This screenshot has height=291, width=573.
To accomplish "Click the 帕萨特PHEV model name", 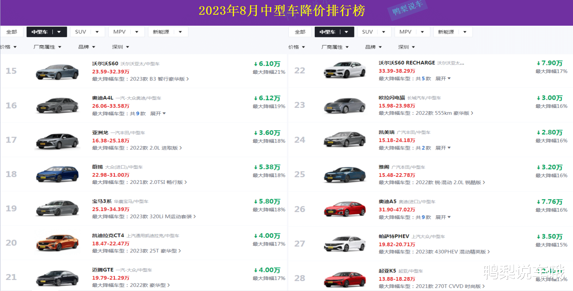I will [394, 236].
